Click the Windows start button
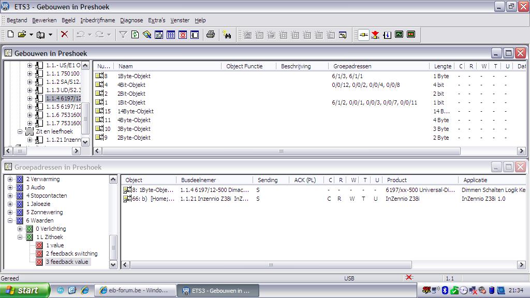The image size is (530, 298). pyautogui.click(x=25, y=290)
